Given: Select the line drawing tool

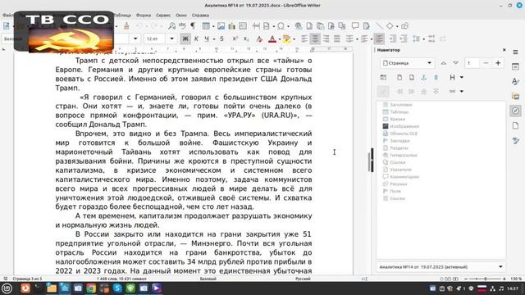Looking at the screenshot, I should tap(379, 25).
